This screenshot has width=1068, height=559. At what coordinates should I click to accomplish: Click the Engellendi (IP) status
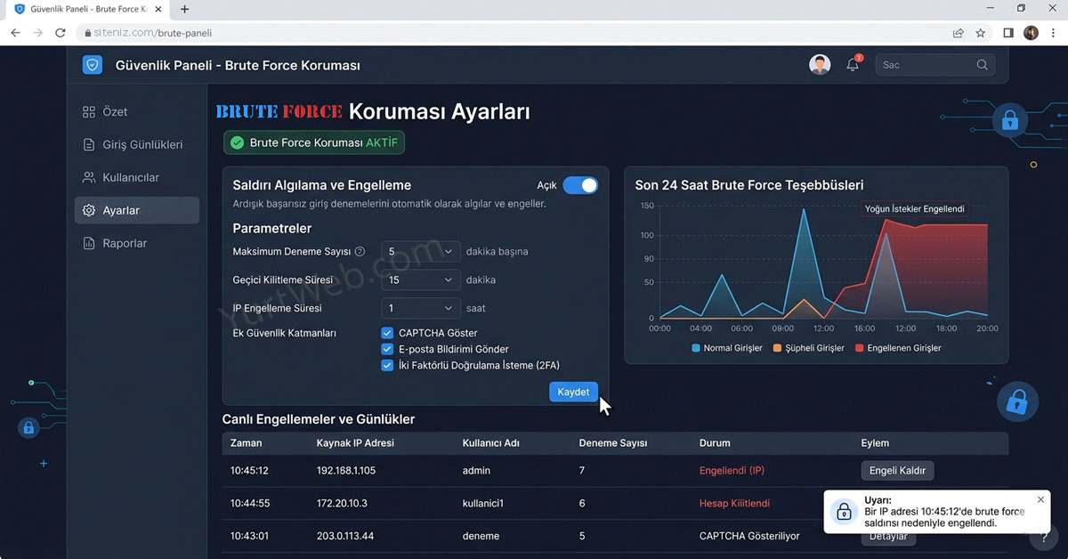732,470
